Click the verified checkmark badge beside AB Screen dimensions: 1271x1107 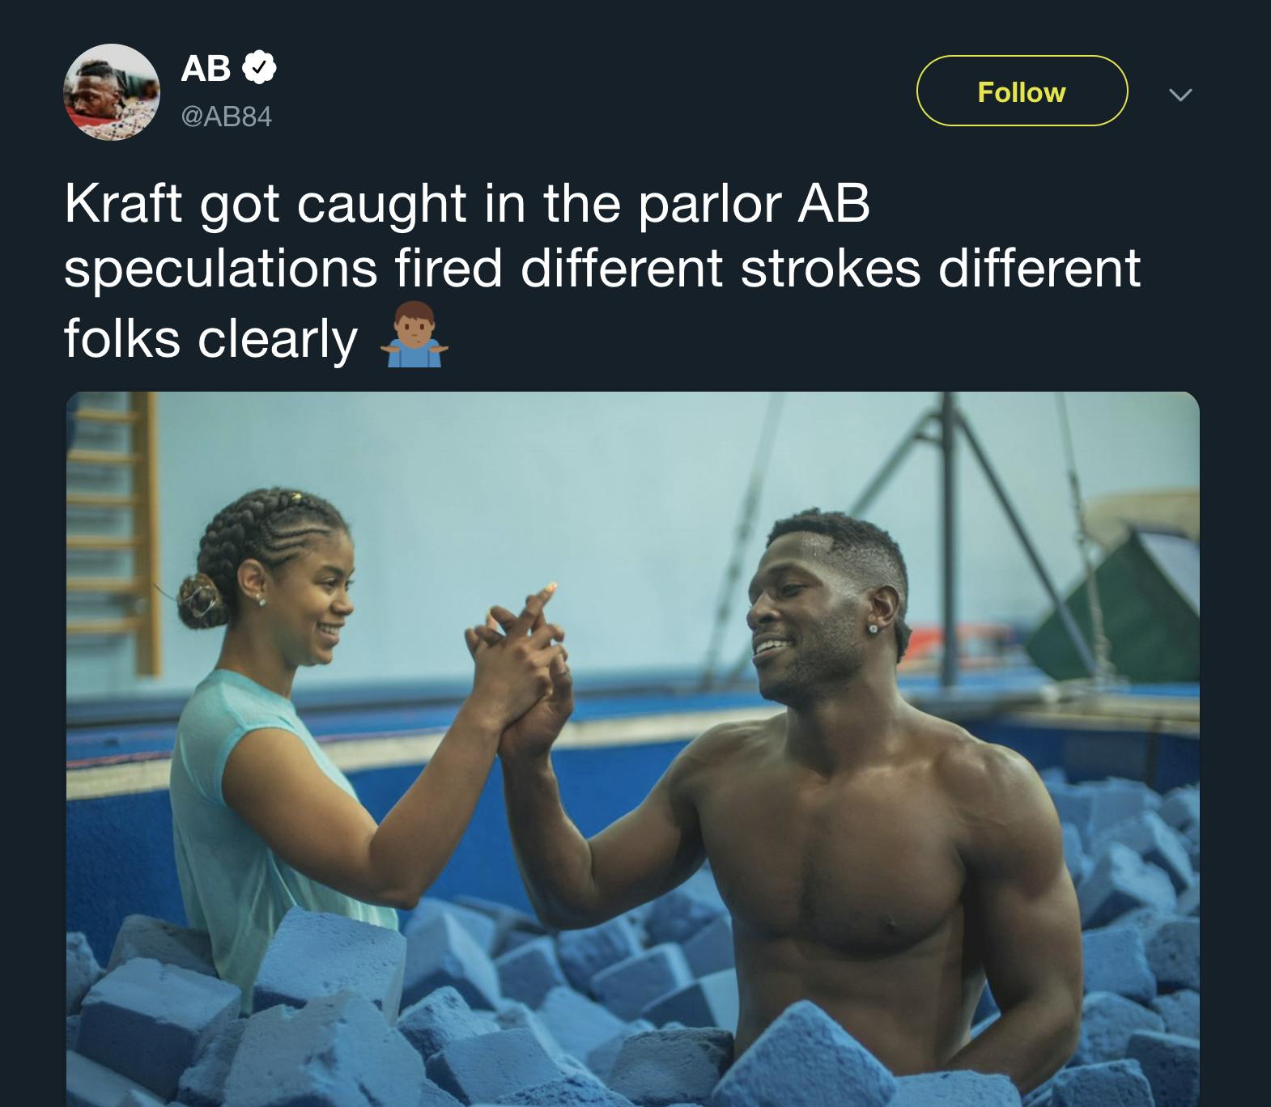point(260,69)
